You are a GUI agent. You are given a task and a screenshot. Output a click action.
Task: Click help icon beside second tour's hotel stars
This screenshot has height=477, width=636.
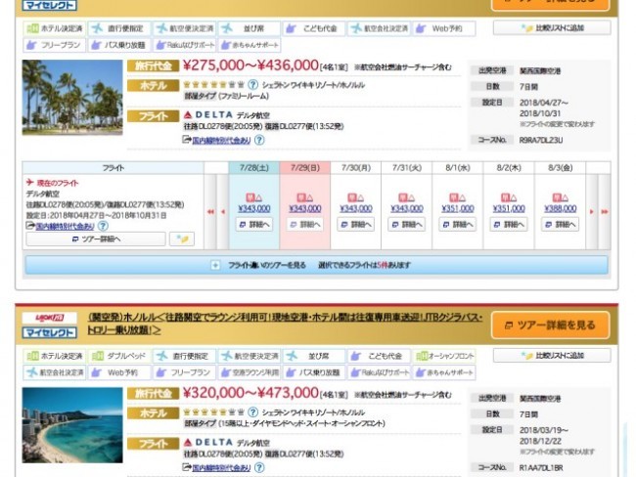(x=252, y=412)
